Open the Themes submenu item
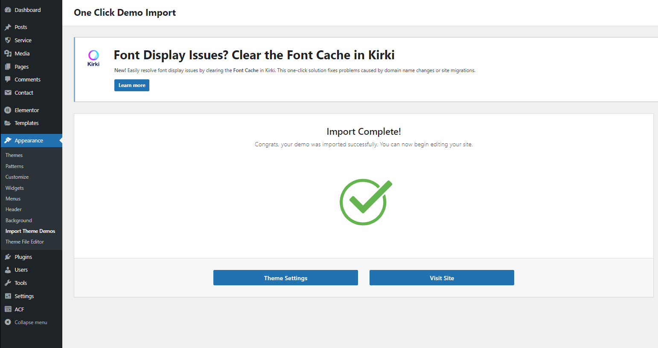This screenshot has height=348, width=658. point(14,155)
